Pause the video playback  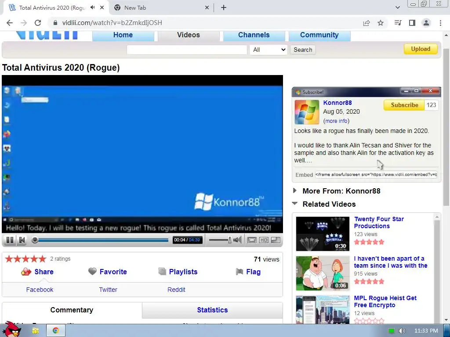tap(10, 240)
